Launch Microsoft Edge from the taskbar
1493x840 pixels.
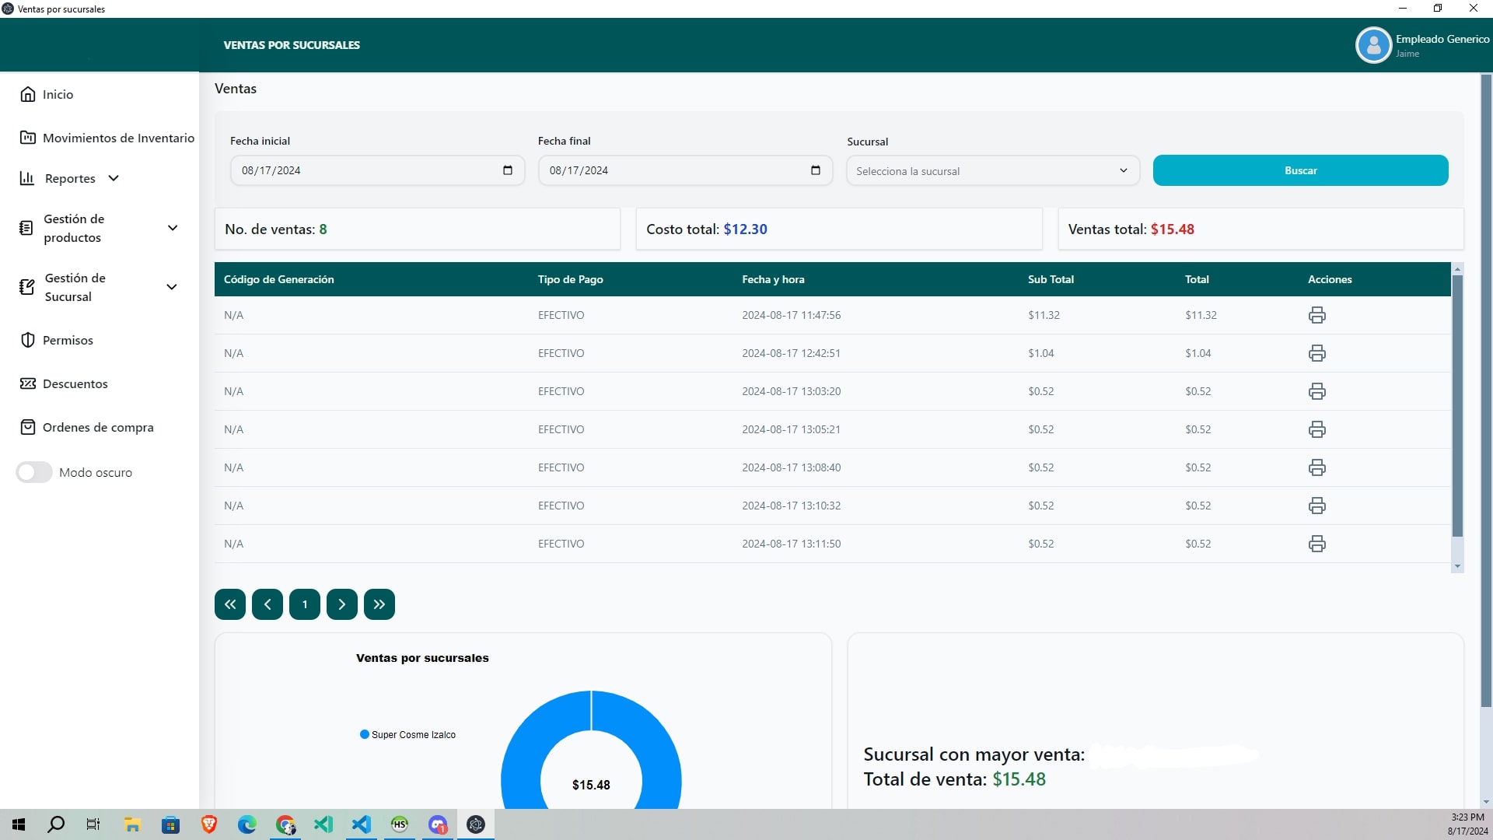(x=247, y=824)
